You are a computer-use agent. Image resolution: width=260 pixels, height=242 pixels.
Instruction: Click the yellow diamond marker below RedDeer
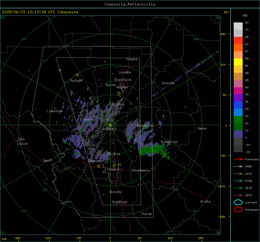pyautogui.click(x=119, y=94)
